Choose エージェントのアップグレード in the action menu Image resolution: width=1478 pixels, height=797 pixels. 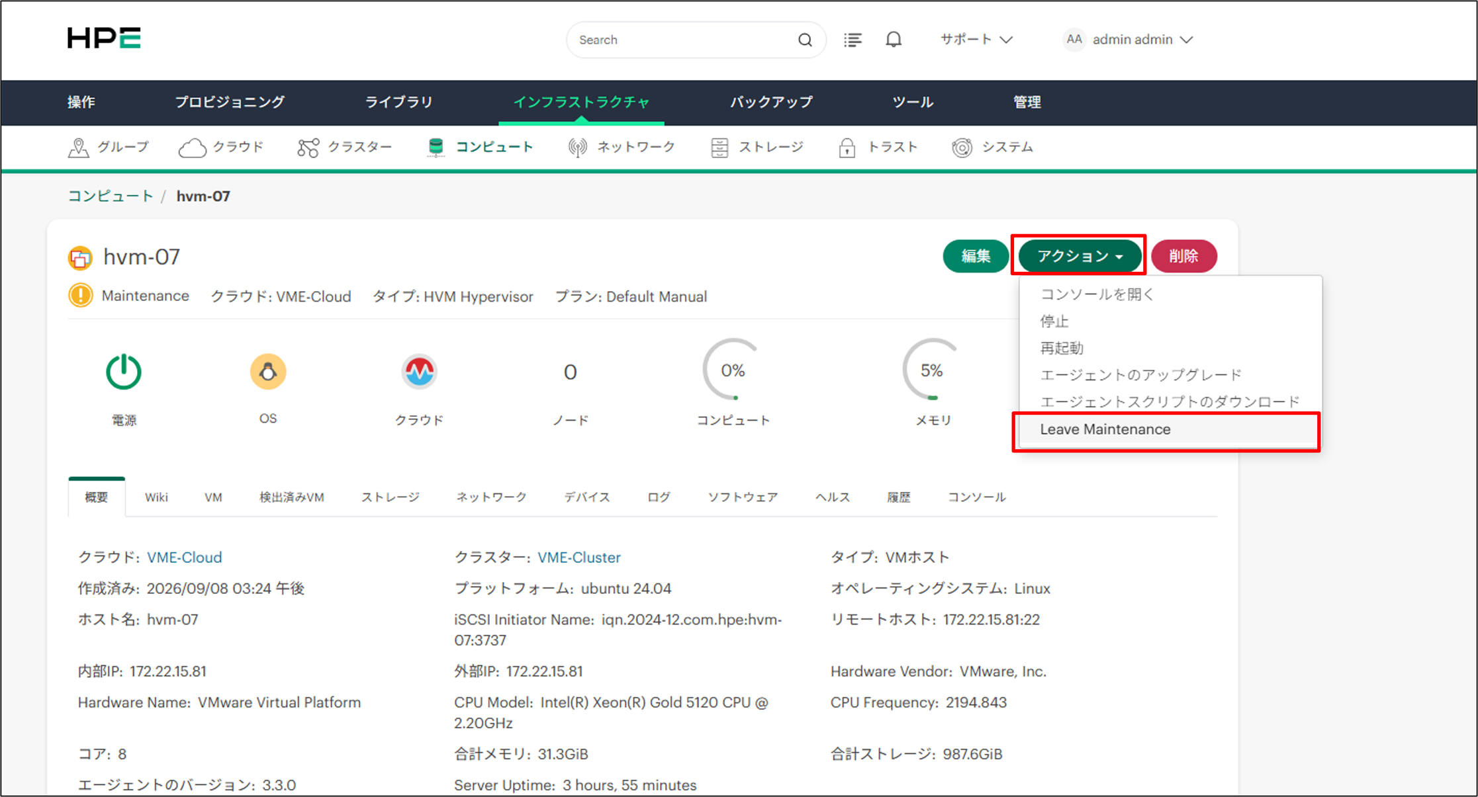(x=1140, y=375)
